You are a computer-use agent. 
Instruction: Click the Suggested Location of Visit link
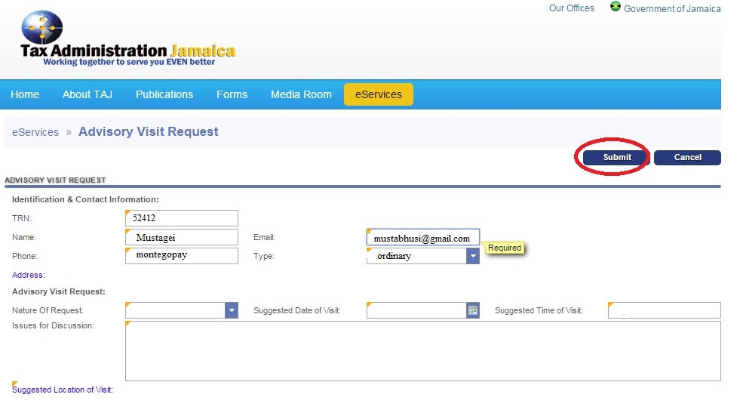63,390
